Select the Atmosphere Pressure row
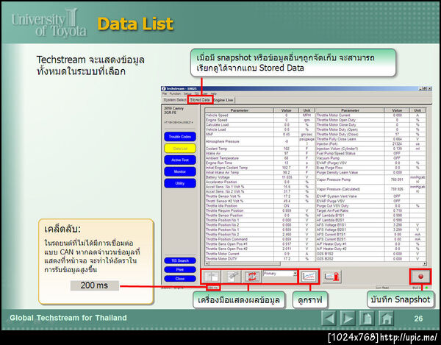The width and height of the screenshot is (441, 345). (x=259, y=141)
